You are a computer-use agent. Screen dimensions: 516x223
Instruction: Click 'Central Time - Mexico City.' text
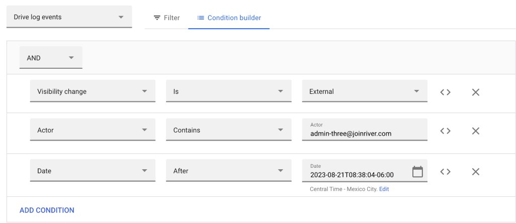[x=344, y=189]
